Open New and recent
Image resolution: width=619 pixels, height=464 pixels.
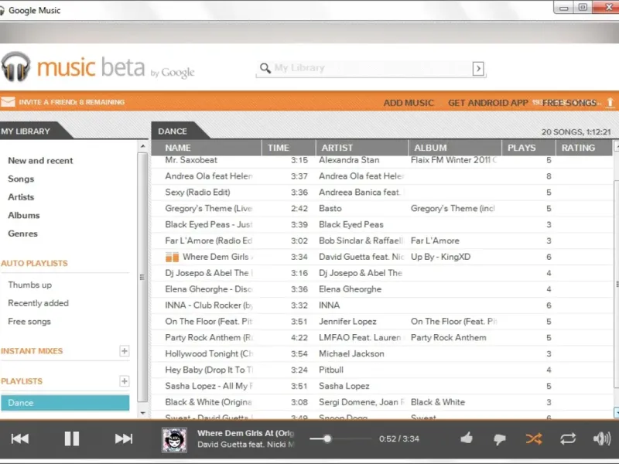[40, 161]
